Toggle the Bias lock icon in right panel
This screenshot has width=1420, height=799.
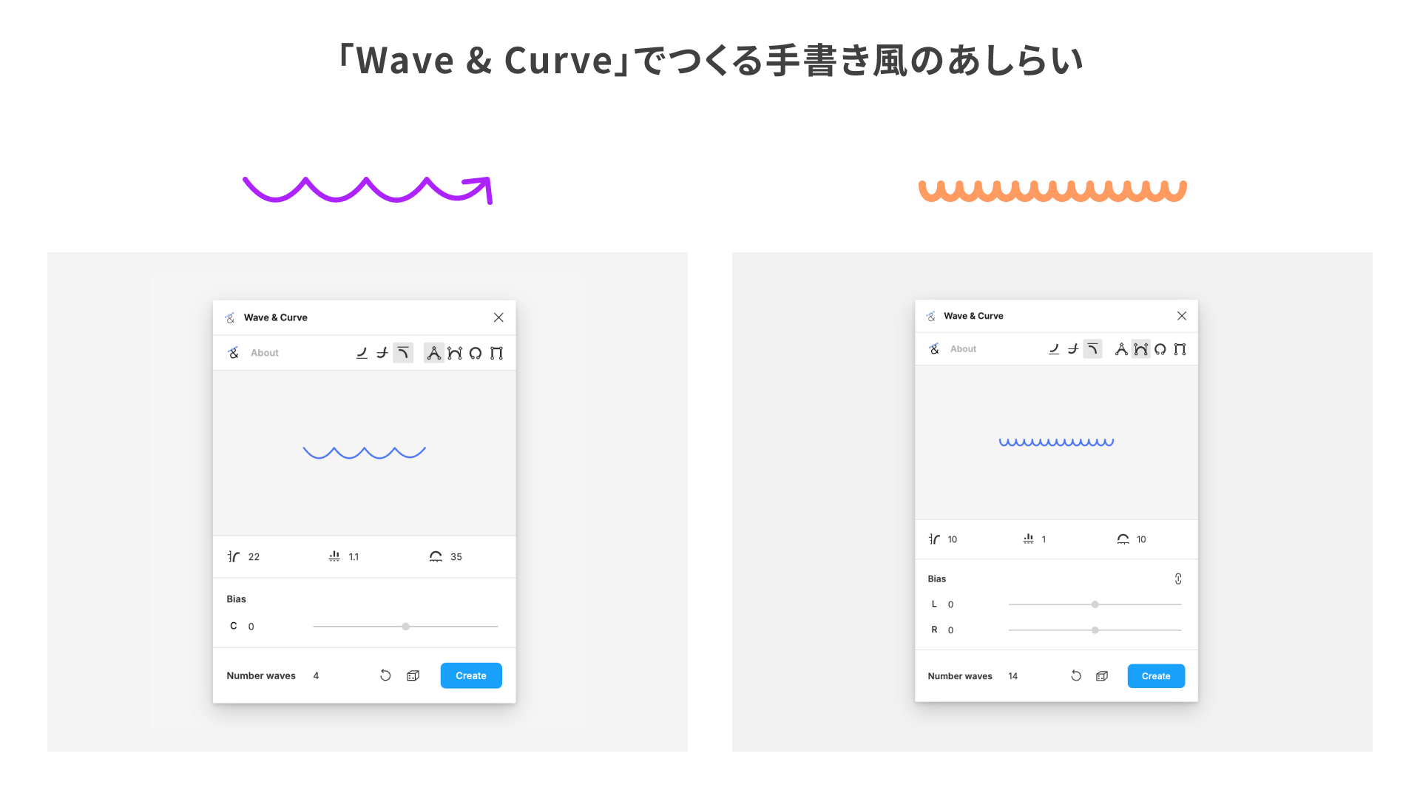[1178, 579]
